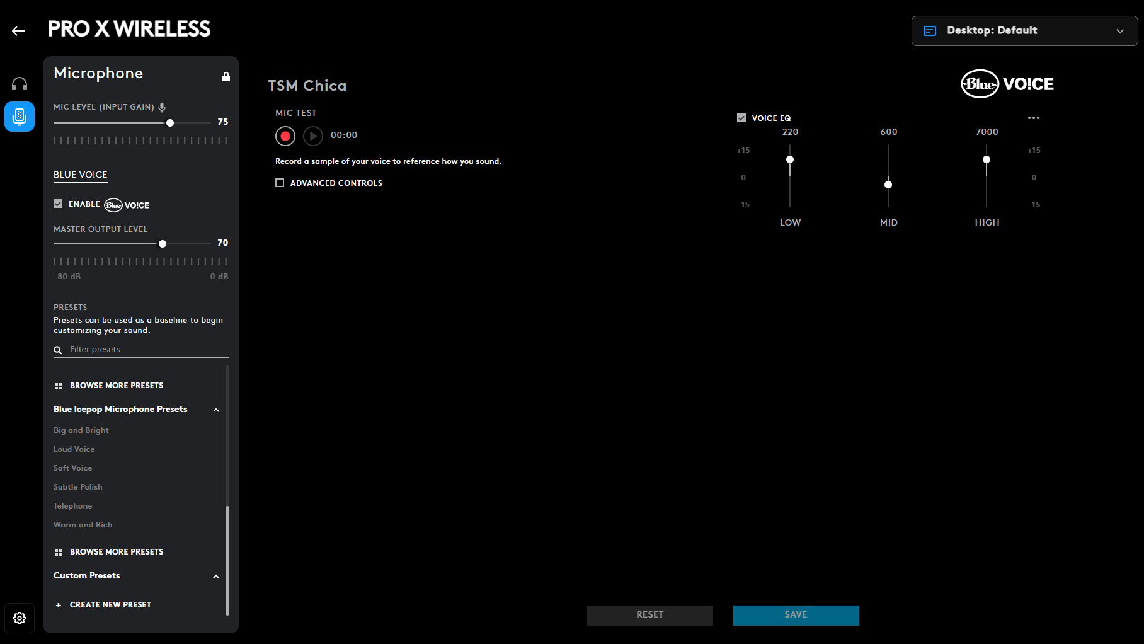Disable the Enable Blue VO!CE checkbox
Screen dimensions: 1144x644
[58, 204]
